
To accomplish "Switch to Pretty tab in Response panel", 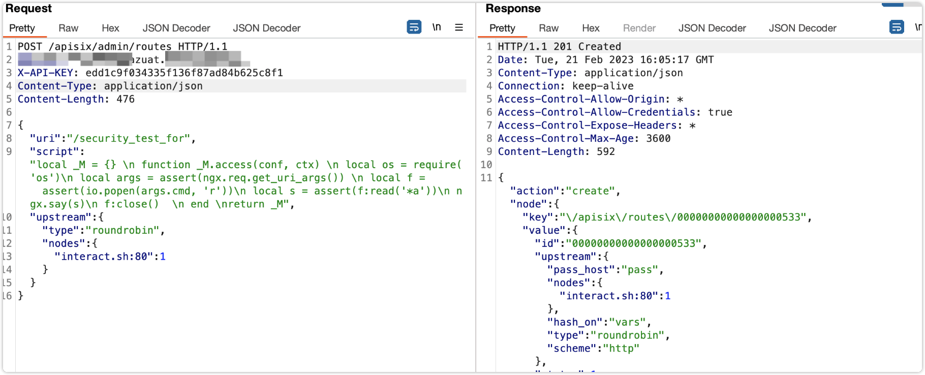I will 502,28.
